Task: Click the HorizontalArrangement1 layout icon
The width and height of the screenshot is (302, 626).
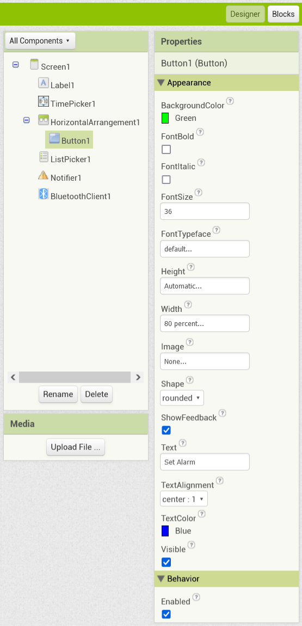Action: tap(43, 120)
